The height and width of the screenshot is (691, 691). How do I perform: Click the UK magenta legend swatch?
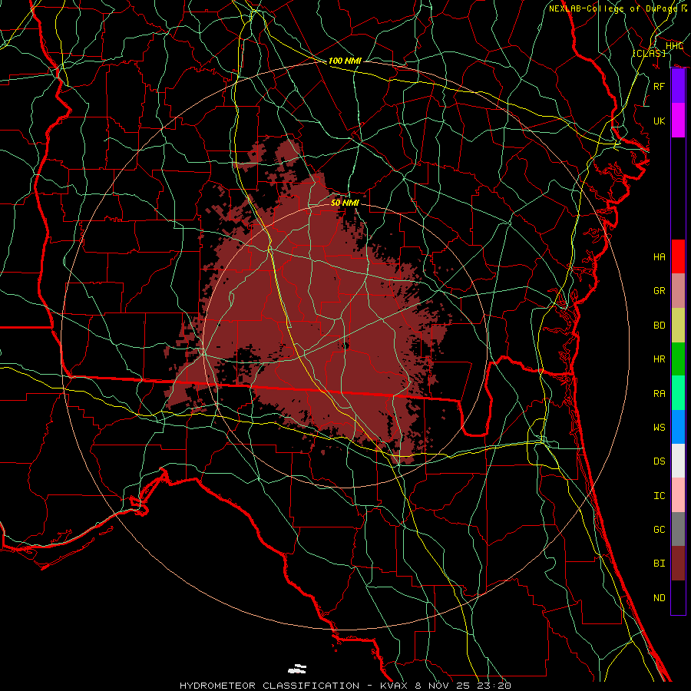tap(678, 121)
